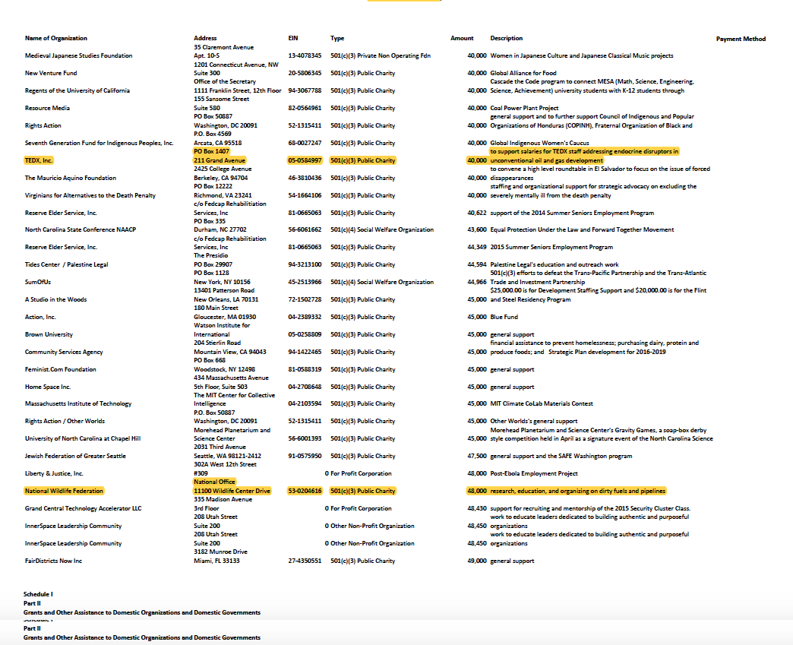The image size is (793, 645).
Task: Select highlighted "National Wildlife Federation" name
Action: [64, 491]
